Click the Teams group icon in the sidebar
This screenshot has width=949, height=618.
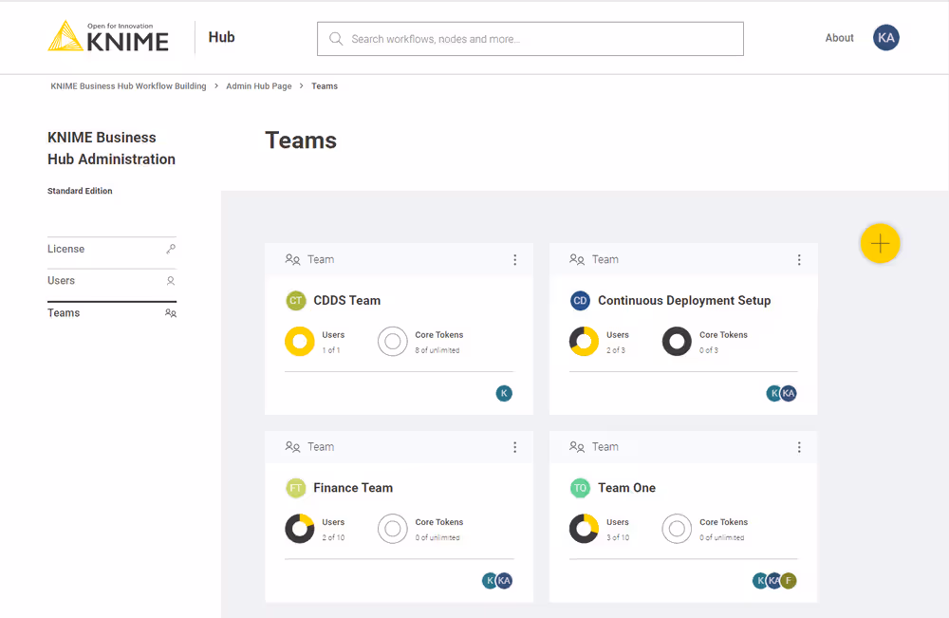pos(171,312)
